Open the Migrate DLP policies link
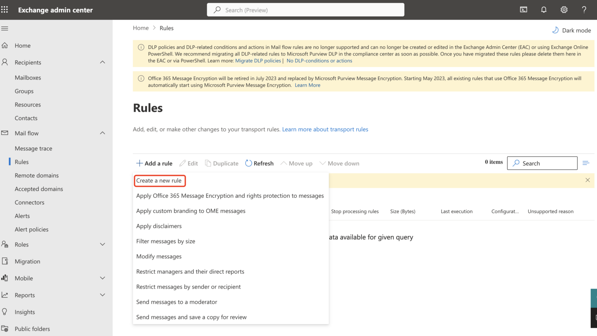The height and width of the screenshot is (336, 597). tap(258, 61)
